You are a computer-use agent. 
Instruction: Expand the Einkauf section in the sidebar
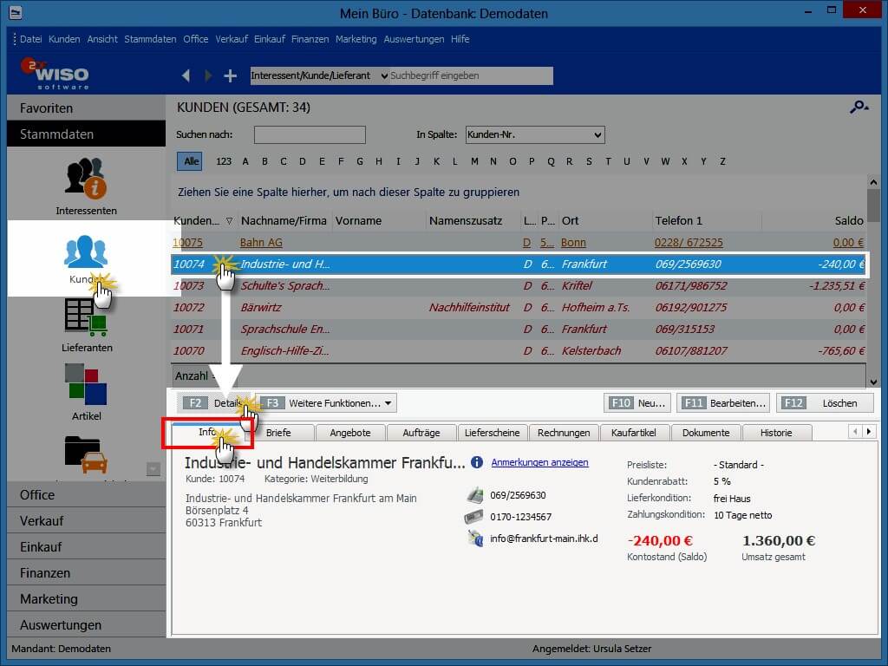click(87, 546)
